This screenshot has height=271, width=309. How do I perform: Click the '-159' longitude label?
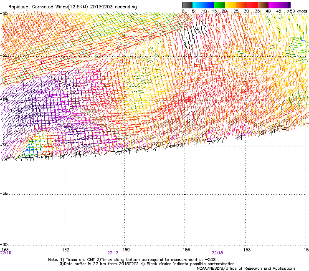[x=124, y=250]
